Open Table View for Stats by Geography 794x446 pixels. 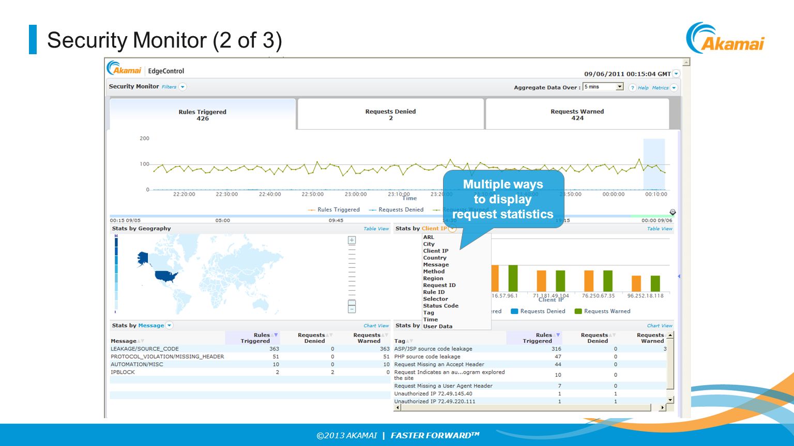(x=376, y=229)
